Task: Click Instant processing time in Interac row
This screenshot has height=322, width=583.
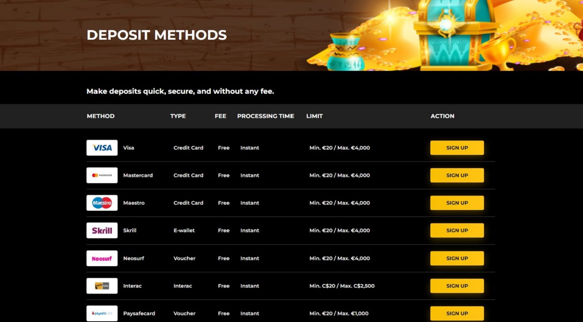Action: [250, 286]
